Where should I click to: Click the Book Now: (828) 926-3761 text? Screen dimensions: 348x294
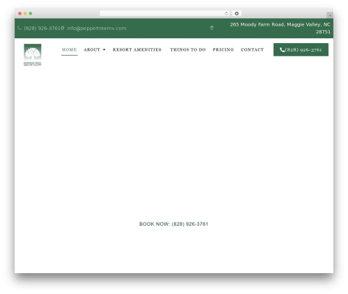tap(173, 224)
